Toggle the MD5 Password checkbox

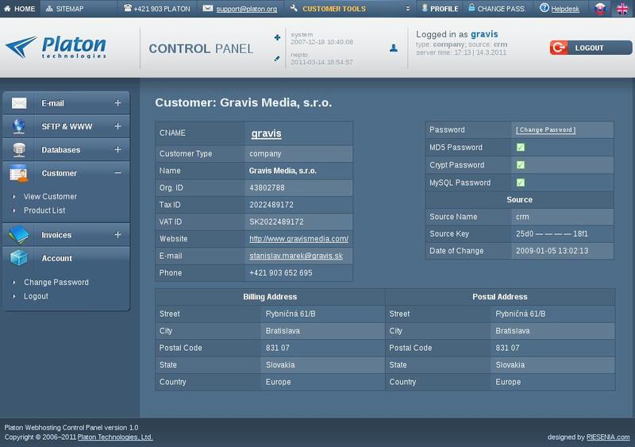(521, 147)
